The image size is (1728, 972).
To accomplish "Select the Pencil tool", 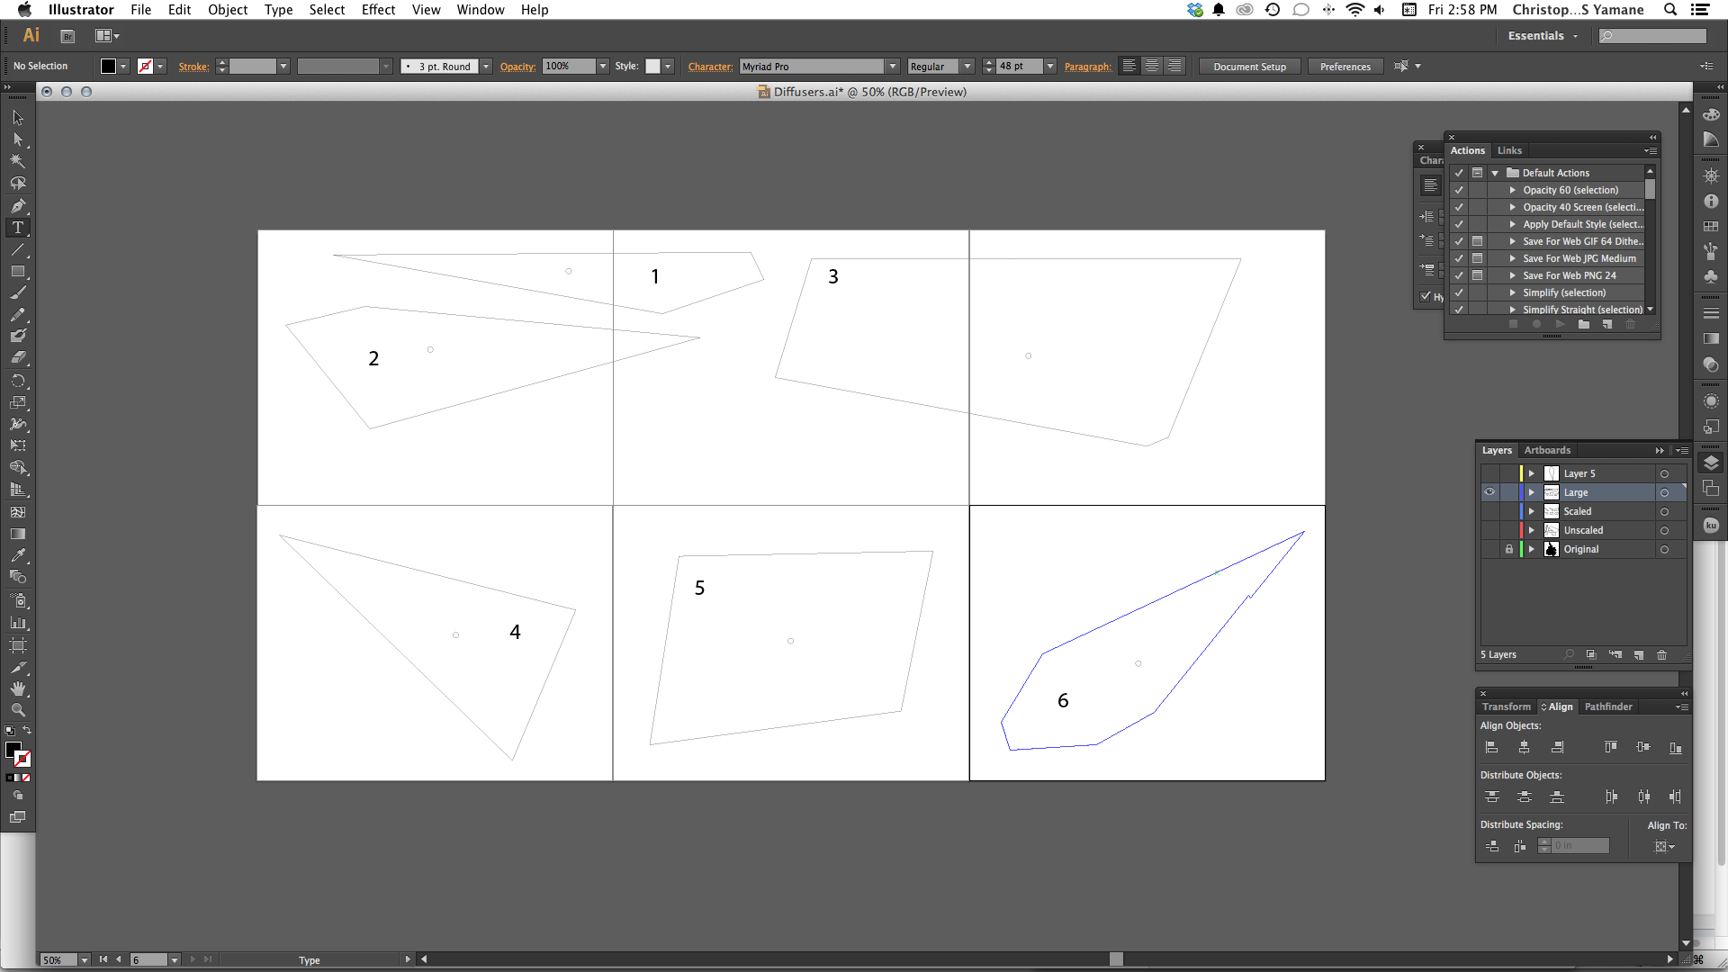I will coord(17,314).
